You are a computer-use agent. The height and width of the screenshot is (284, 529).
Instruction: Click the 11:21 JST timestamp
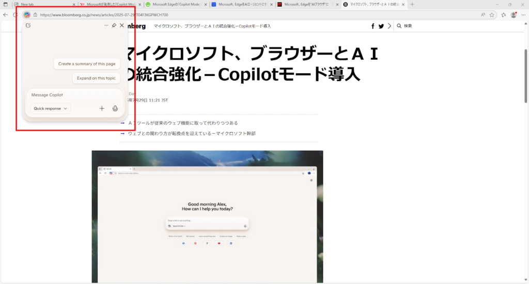coord(158,100)
